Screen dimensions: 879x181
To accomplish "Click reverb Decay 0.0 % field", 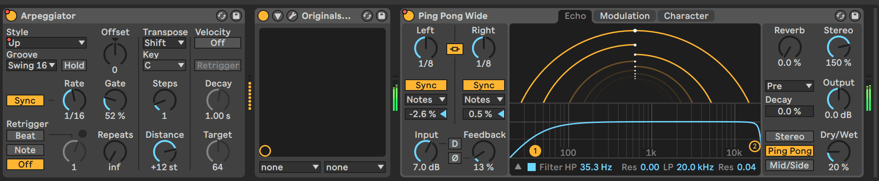I will click(790, 111).
